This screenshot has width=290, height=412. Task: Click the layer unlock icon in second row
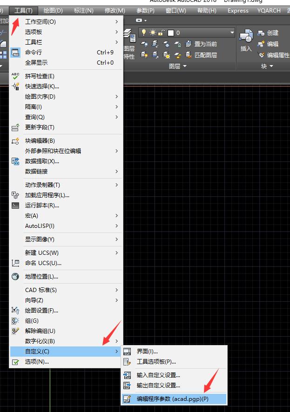[x=178, y=55]
